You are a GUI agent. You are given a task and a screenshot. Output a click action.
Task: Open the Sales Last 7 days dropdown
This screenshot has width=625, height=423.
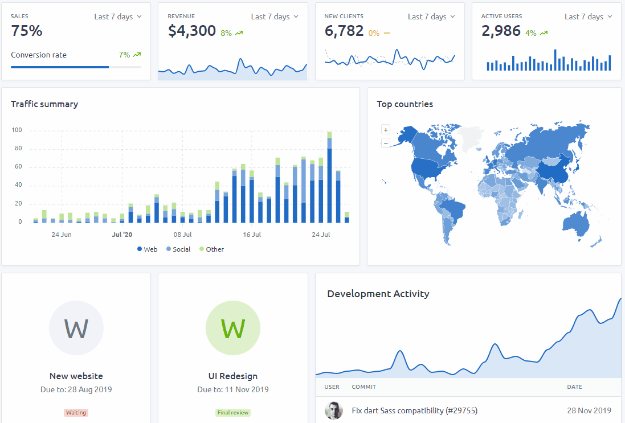tap(118, 17)
